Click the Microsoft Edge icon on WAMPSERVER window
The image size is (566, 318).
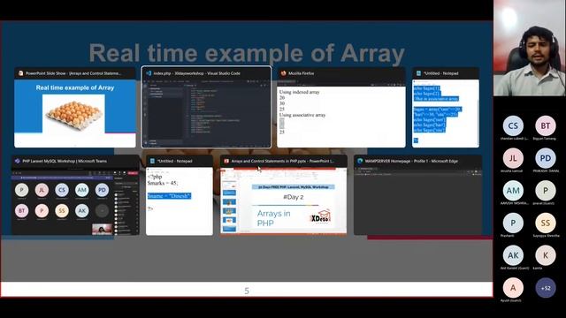click(x=360, y=161)
